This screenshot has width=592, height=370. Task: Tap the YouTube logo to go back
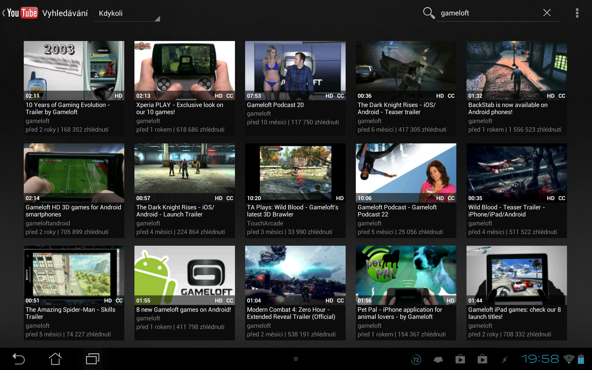pyautogui.click(x=20, y=13)
